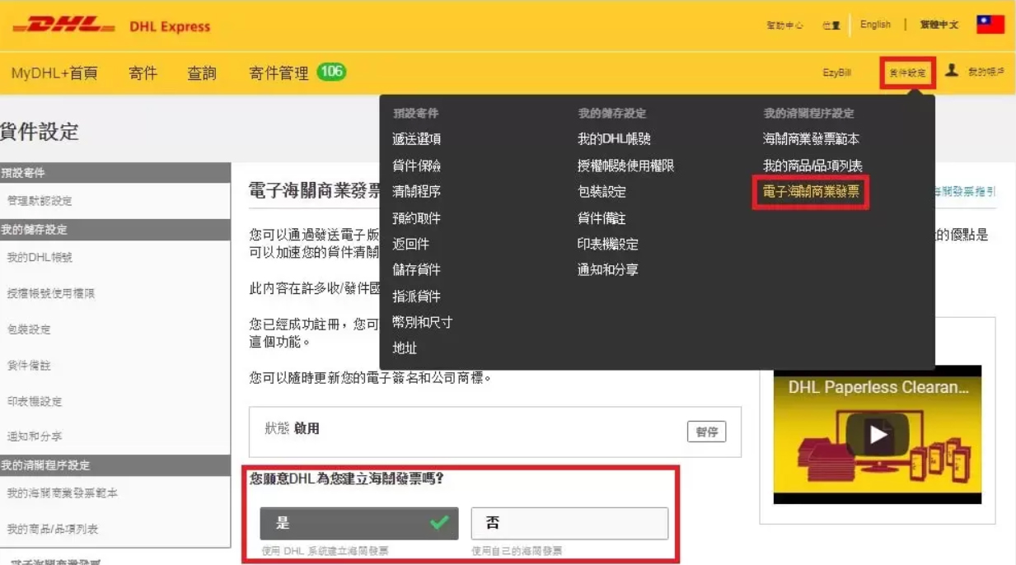1016x565 pixels.
Task: Select highlighted 電子海關商業發票 in the dropdown menu
Action: point(811,192)
